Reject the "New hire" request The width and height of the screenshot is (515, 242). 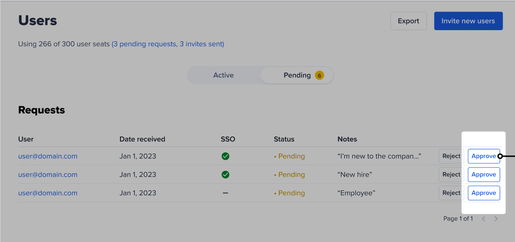click(x=451, y=175)
